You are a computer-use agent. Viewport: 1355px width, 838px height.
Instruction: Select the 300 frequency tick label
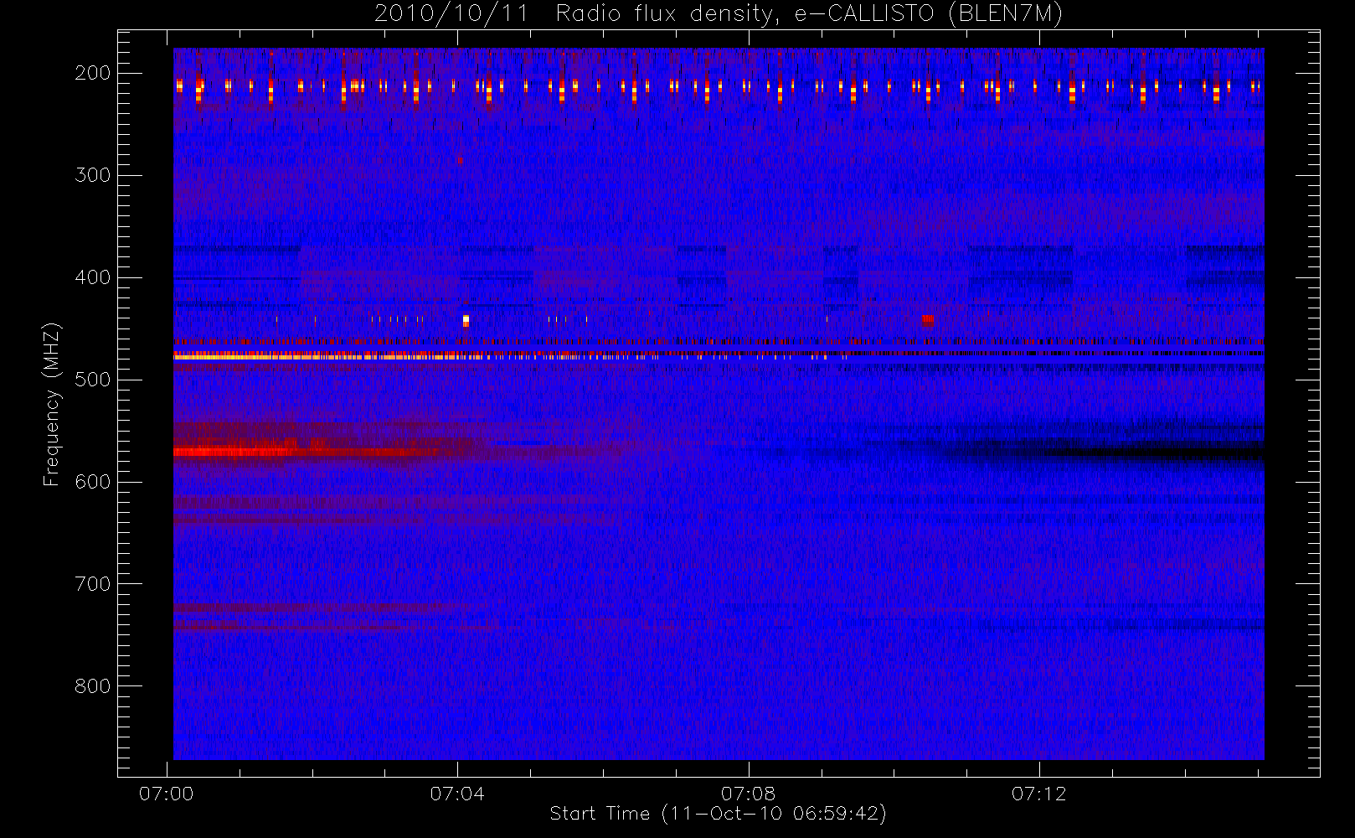coord(93,175)
